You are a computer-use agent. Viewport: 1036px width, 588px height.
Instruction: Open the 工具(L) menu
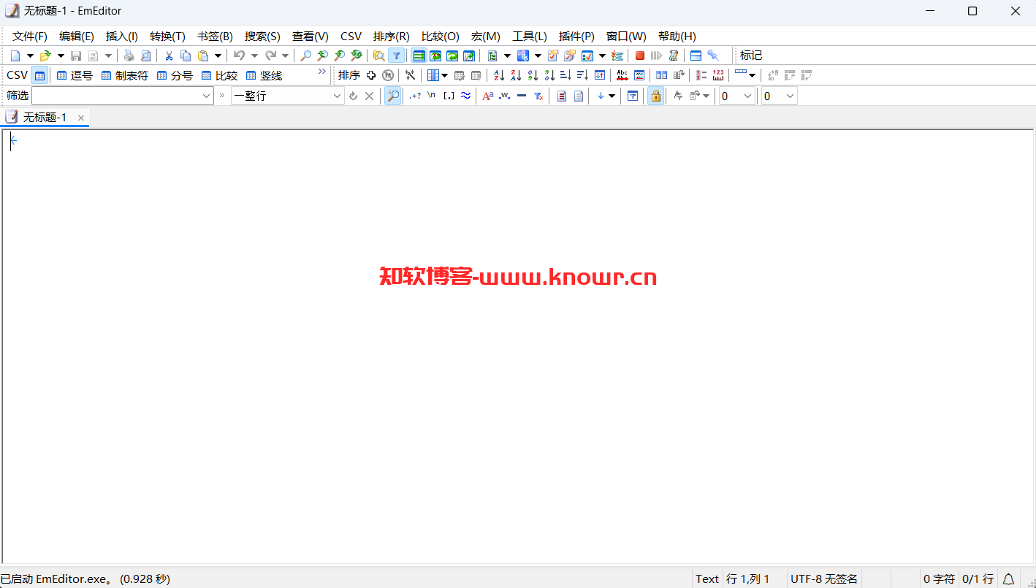coord(530,37)
